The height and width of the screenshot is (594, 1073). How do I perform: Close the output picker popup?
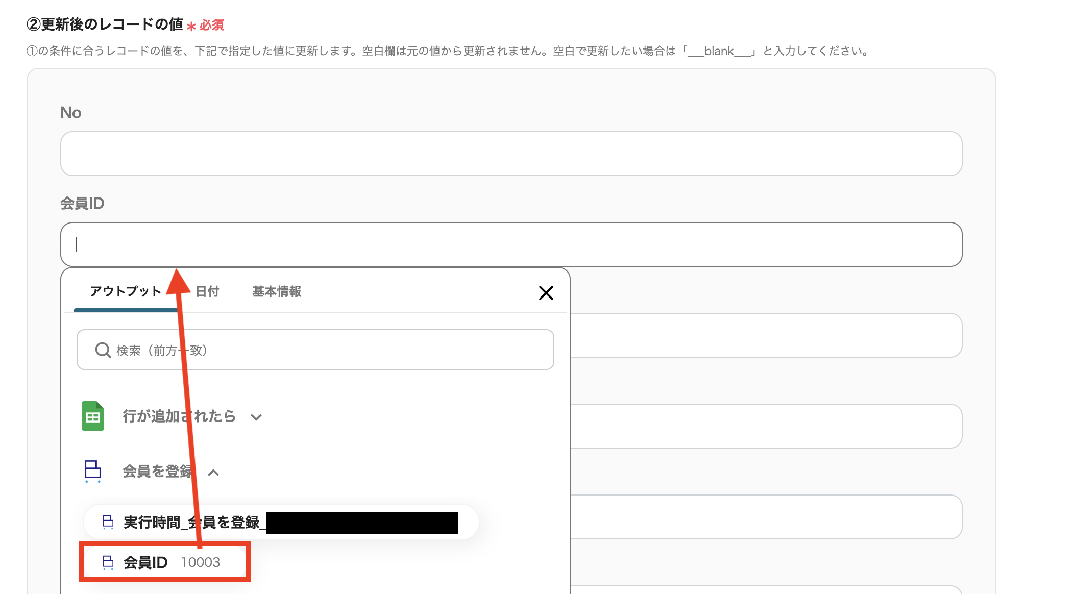coord(546,293)
